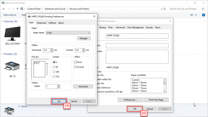The height and width of the screenshot is (117, 208).
Task: Click the Copies number field
Action: (51, 86)
